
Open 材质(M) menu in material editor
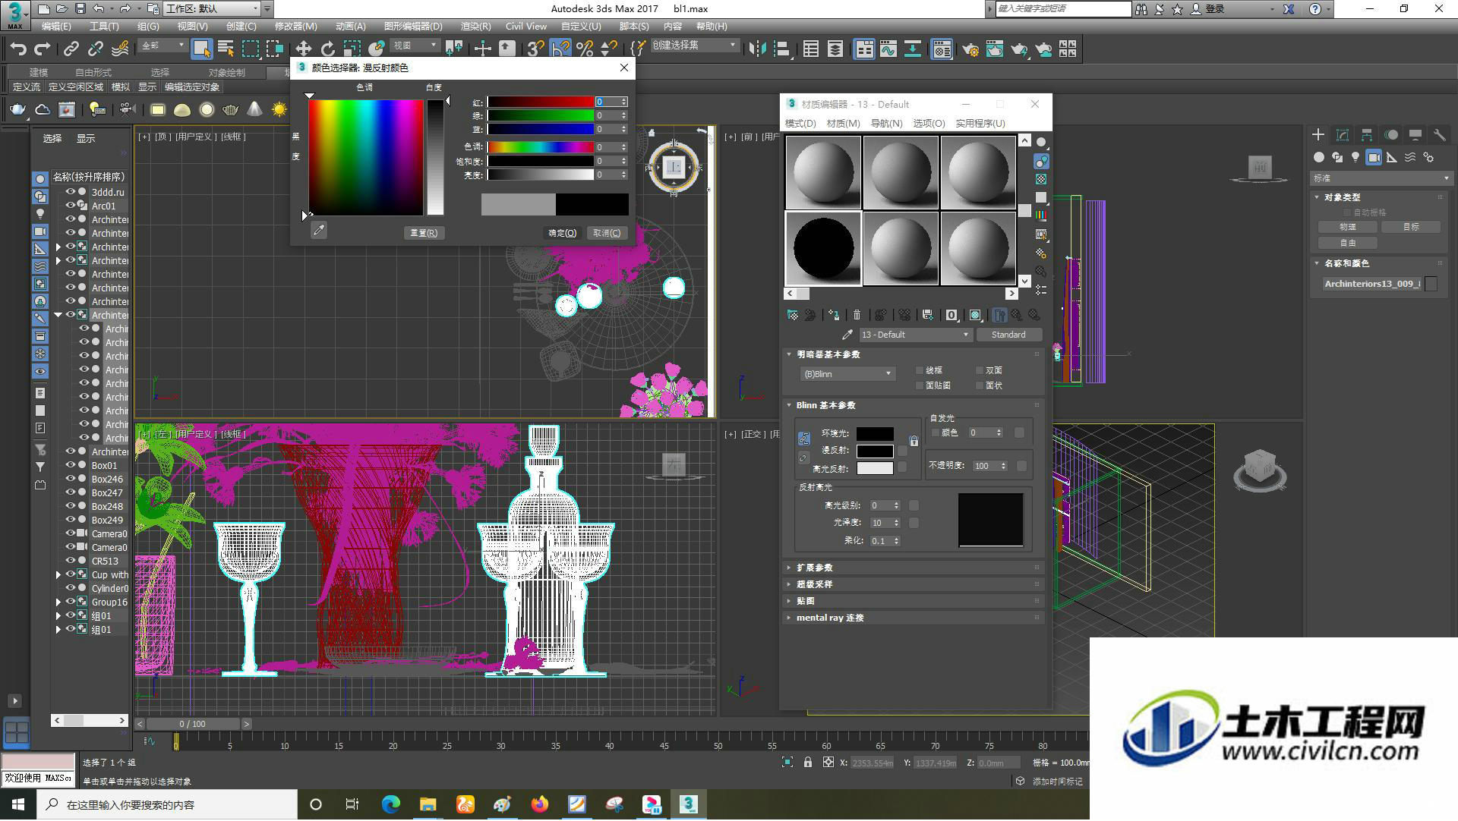843,124
